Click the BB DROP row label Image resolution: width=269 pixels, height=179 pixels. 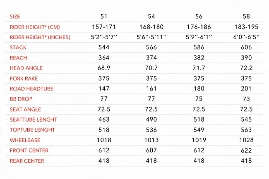tap(22, 99)
